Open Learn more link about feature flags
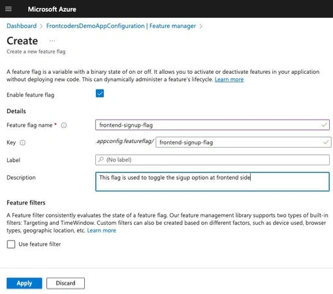 tap(229, 80)
